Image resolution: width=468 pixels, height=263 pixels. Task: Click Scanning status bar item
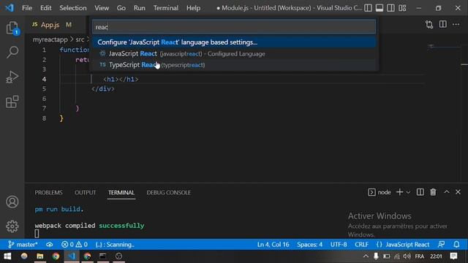(115, 245)
